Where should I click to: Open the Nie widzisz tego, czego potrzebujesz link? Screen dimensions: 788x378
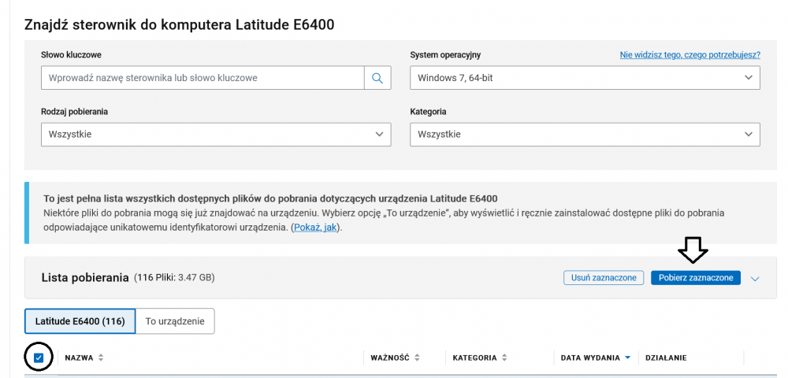pos(689,55)
